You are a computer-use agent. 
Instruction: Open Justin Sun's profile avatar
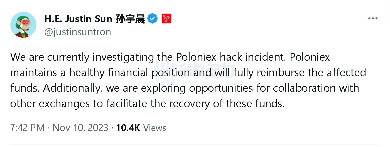(23, 25)
